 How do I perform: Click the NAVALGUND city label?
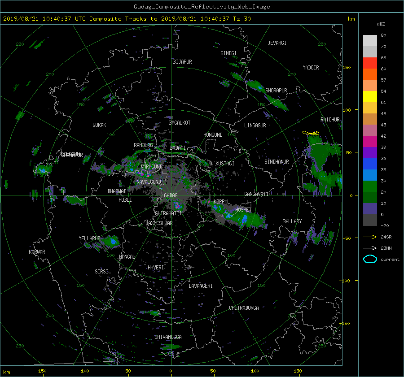149,182
